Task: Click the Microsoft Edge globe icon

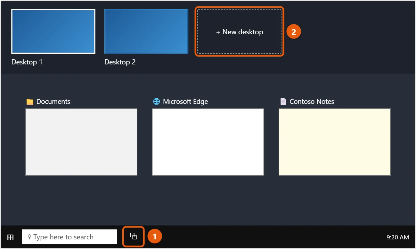Action: click(156, 102)
